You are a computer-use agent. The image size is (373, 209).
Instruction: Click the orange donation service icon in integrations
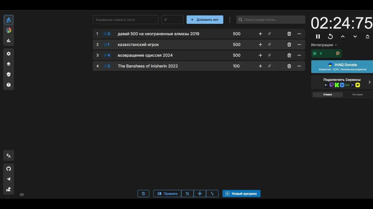tap(338, 53)
